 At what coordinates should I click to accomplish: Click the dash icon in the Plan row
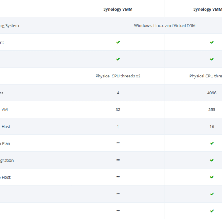point(118,143)
